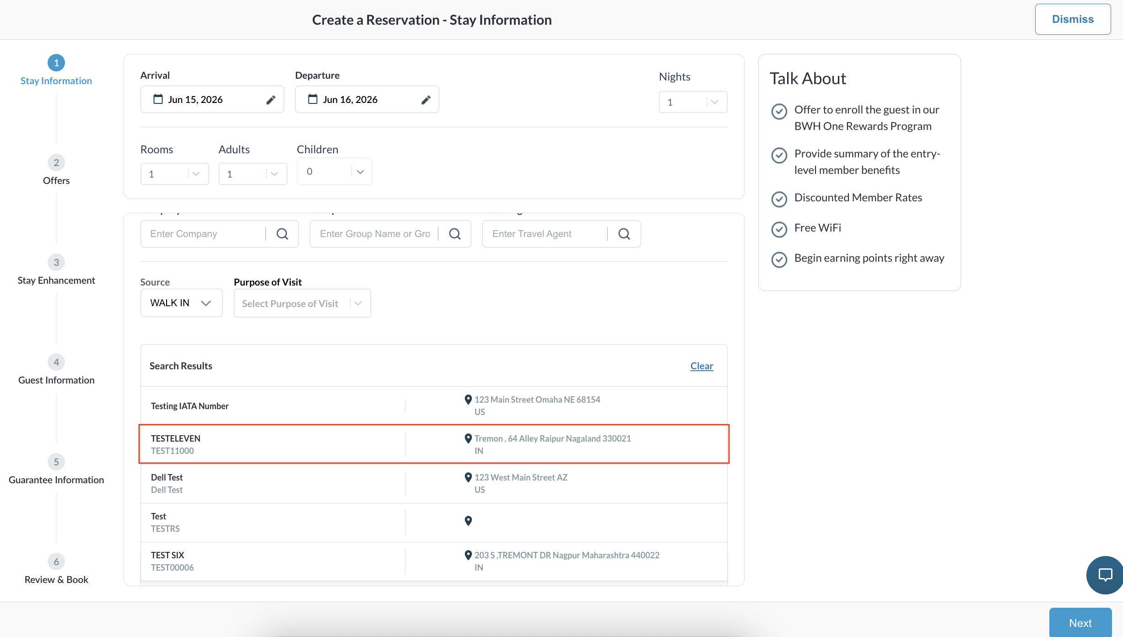Go to step 5 Guarantee Information
Screen dimensions: 1123x637
click(56, 470)
